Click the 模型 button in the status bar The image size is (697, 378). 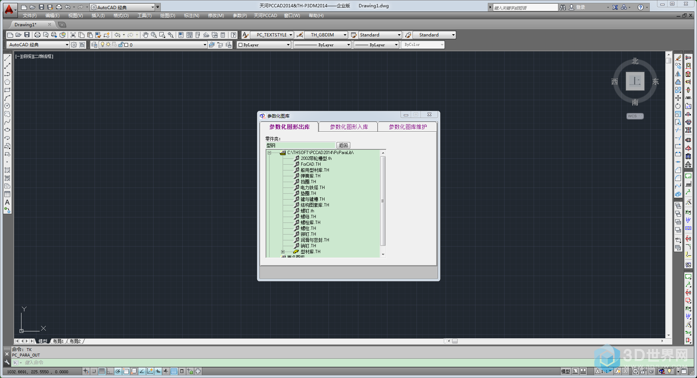pos(565,371)
